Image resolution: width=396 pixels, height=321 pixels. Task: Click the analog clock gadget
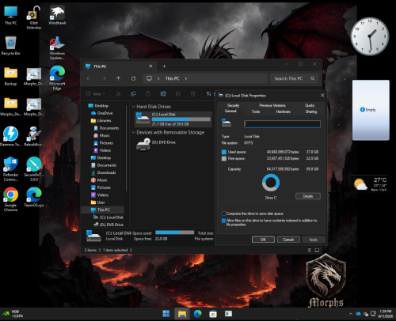(370, 36)
